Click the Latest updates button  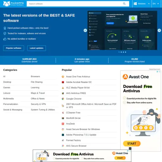[36, 48]
